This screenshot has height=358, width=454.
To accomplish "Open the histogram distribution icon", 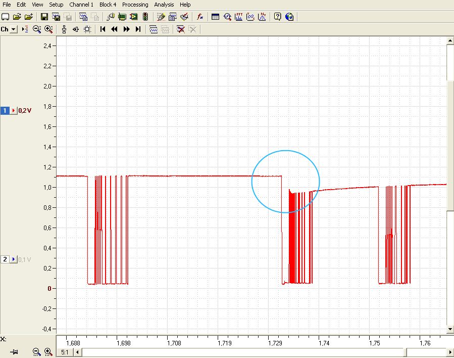I will tap(262, 17).
